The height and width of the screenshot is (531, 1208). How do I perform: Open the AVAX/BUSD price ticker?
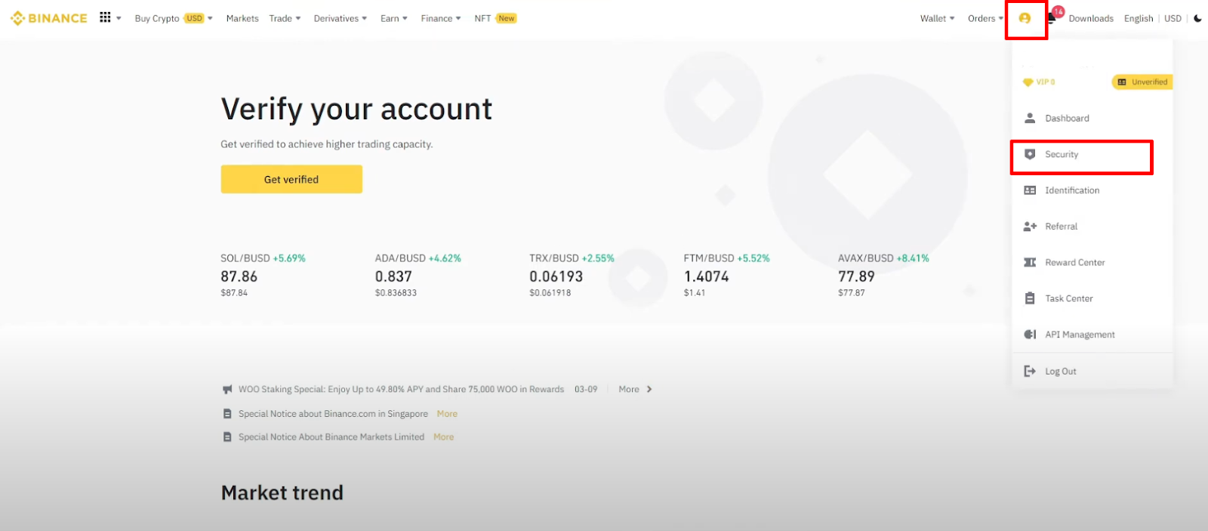(x=883, y=275)
